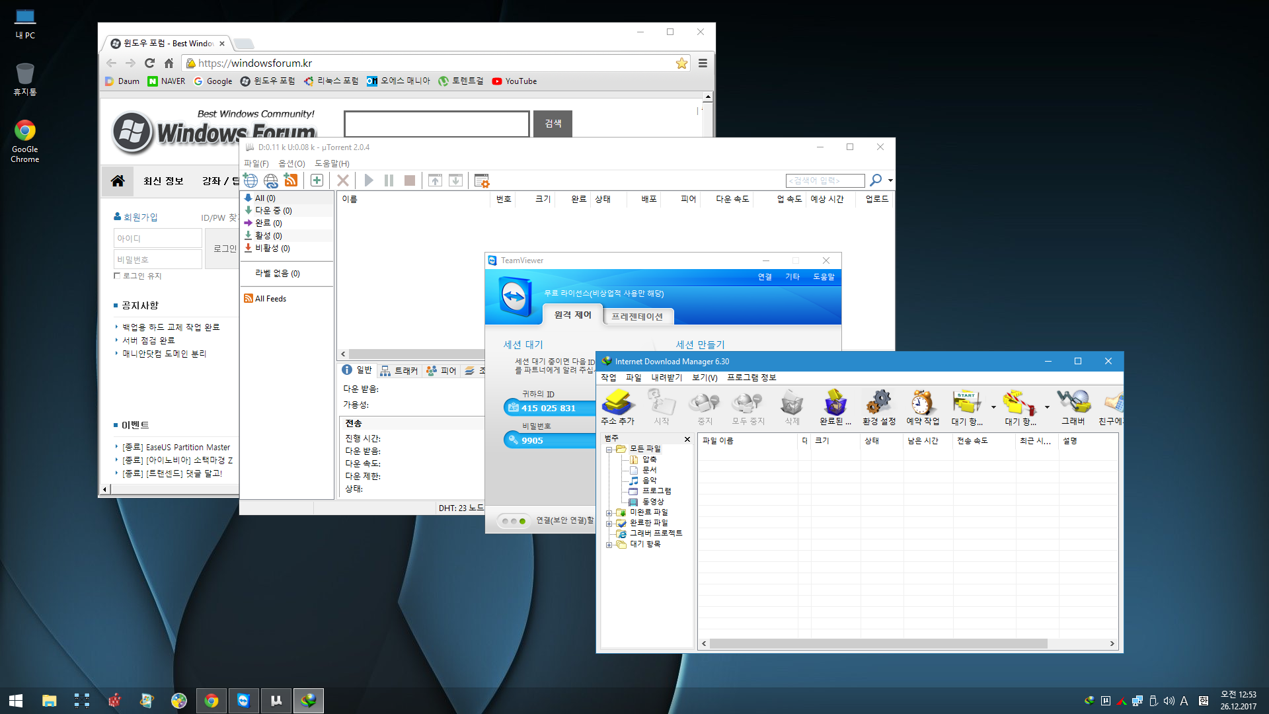Open IDM 보기(V) menu

tap(705, 377)
